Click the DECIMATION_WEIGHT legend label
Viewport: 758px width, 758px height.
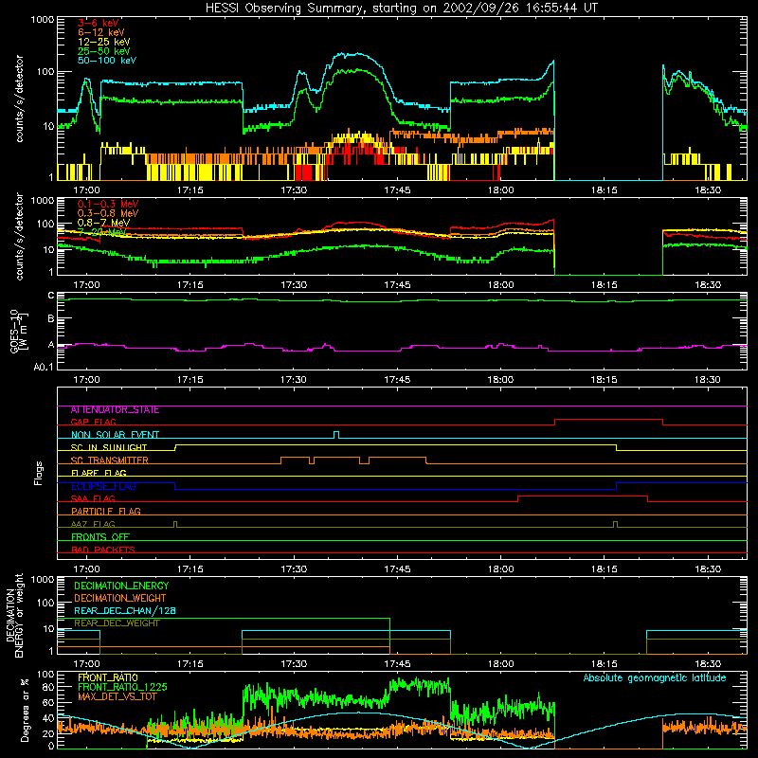pyautogui.click(x=120, y=598)
